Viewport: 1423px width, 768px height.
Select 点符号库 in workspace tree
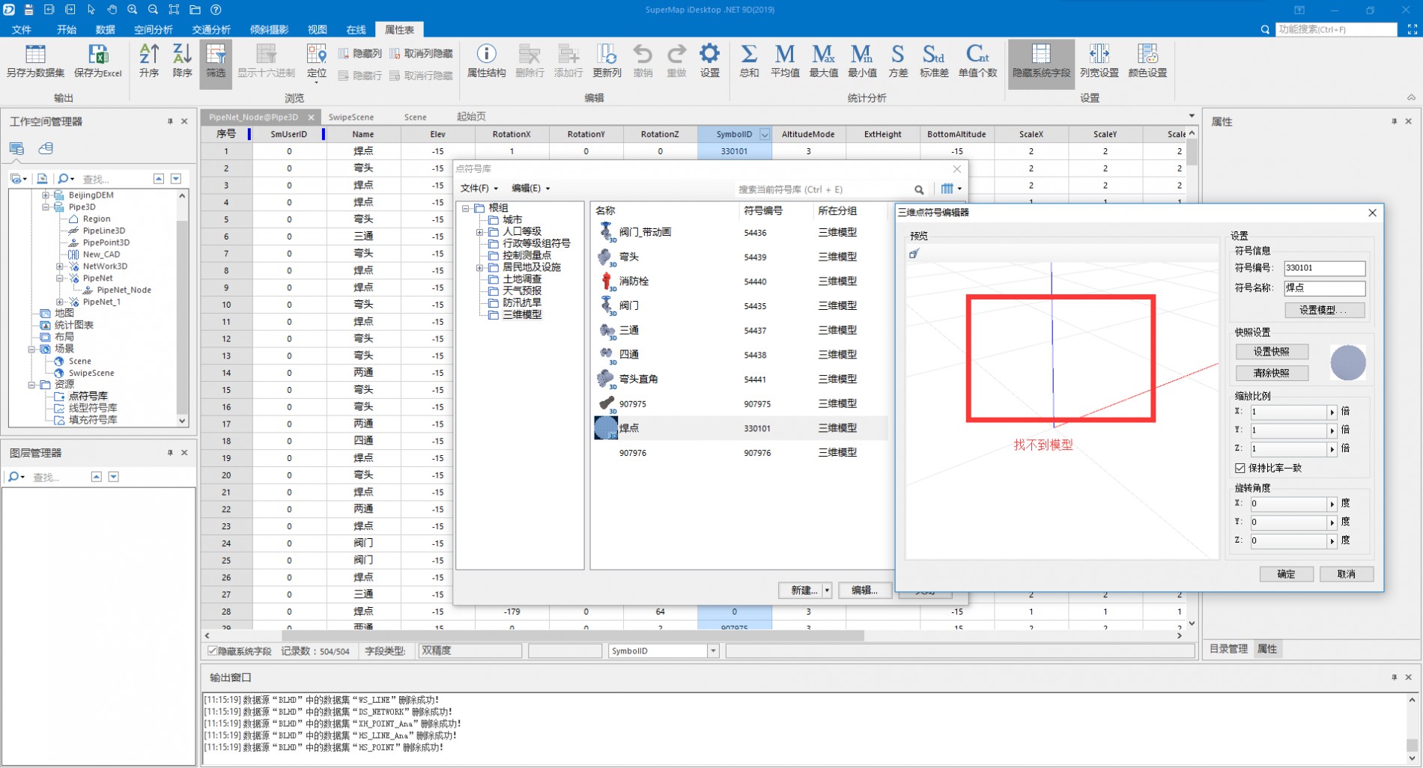coord(88,396)
